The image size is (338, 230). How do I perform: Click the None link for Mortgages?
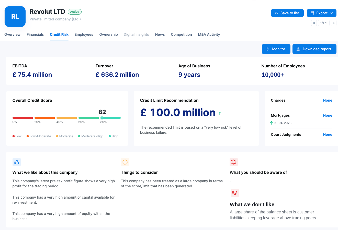pos(328,115)
